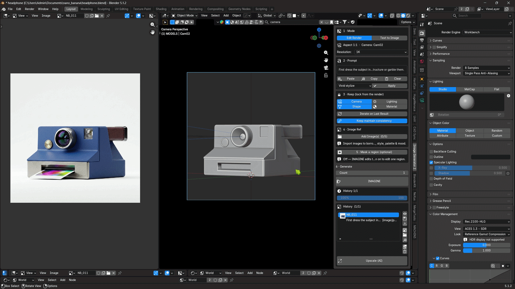Click the viewport zoom magnifier gizmo
Screen dimensions: 515x289
(326, 53)
